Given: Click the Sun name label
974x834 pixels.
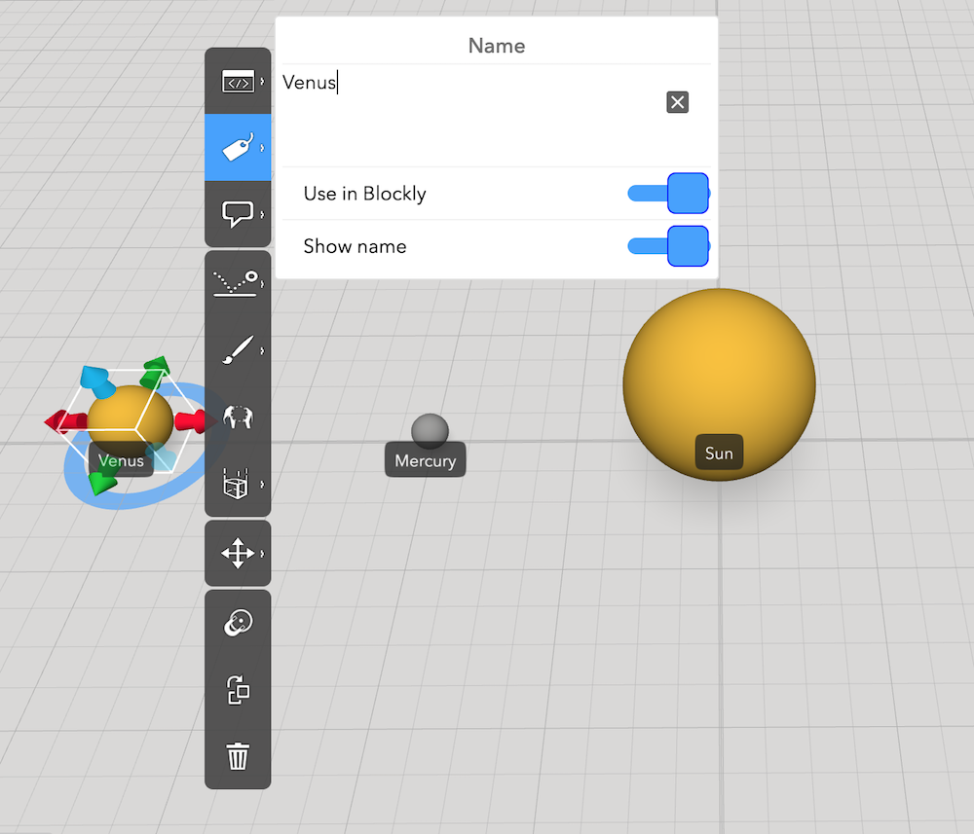Looking at the screenshot, I should [719, 453].
